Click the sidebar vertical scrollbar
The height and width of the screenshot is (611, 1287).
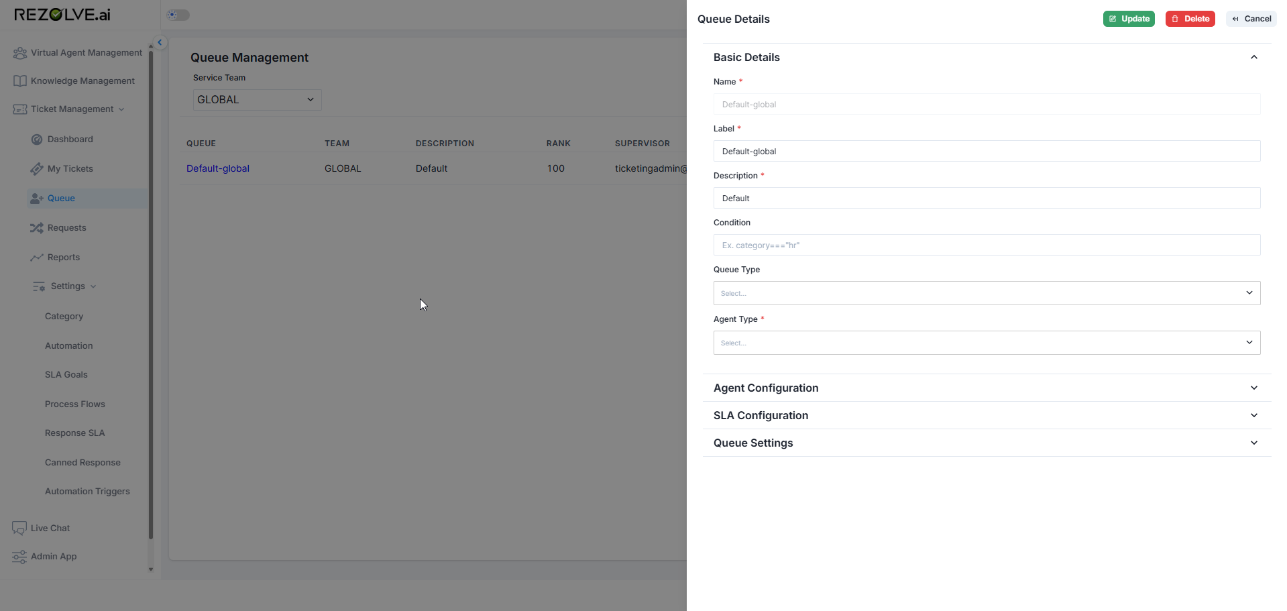pyautogui.click(x=151, y=295)
